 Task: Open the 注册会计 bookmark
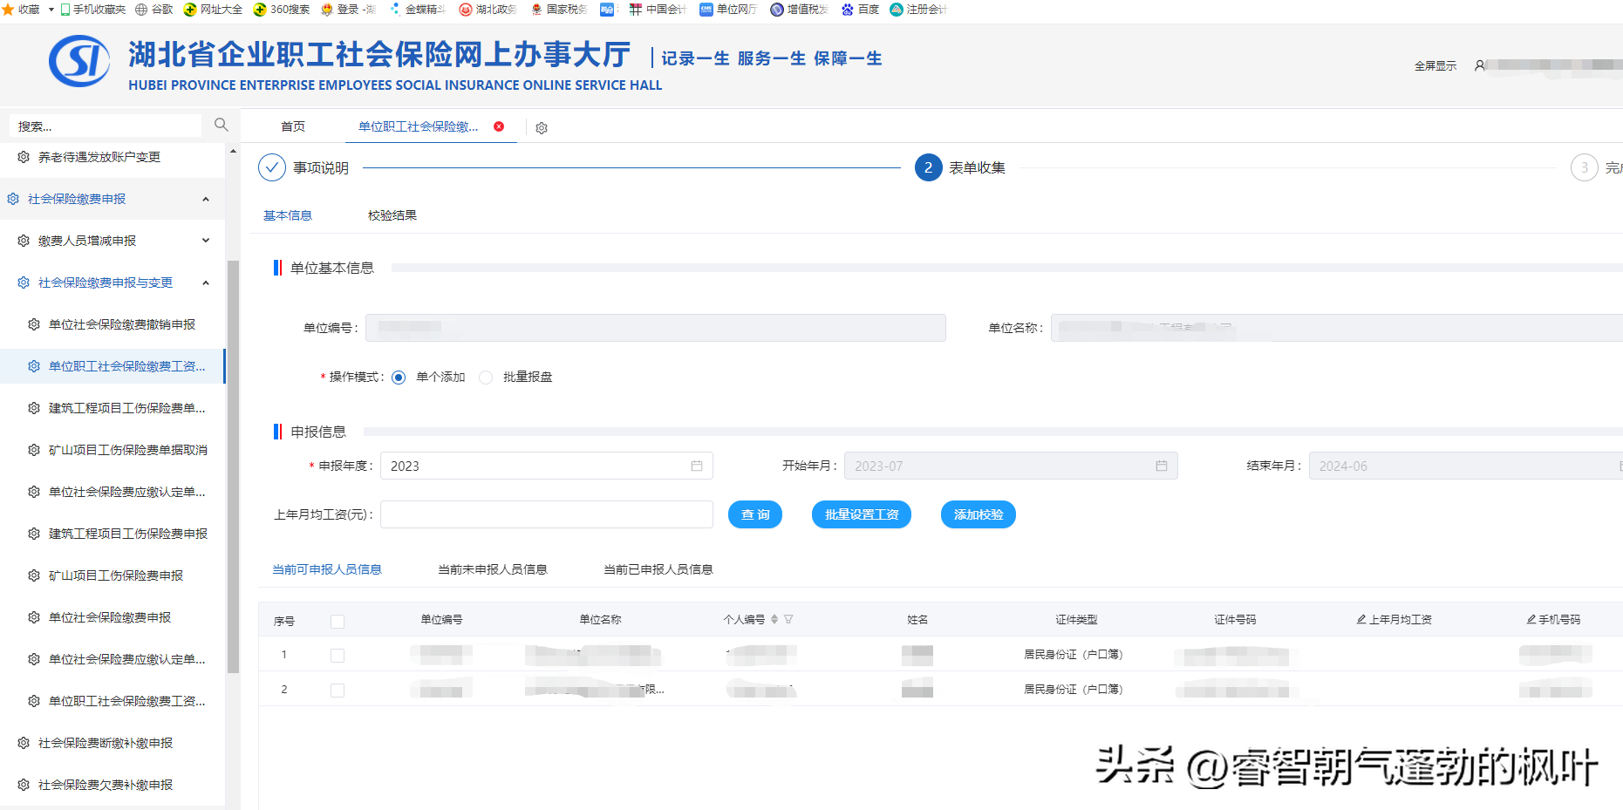pyautogui.click(x=917, y=9)
